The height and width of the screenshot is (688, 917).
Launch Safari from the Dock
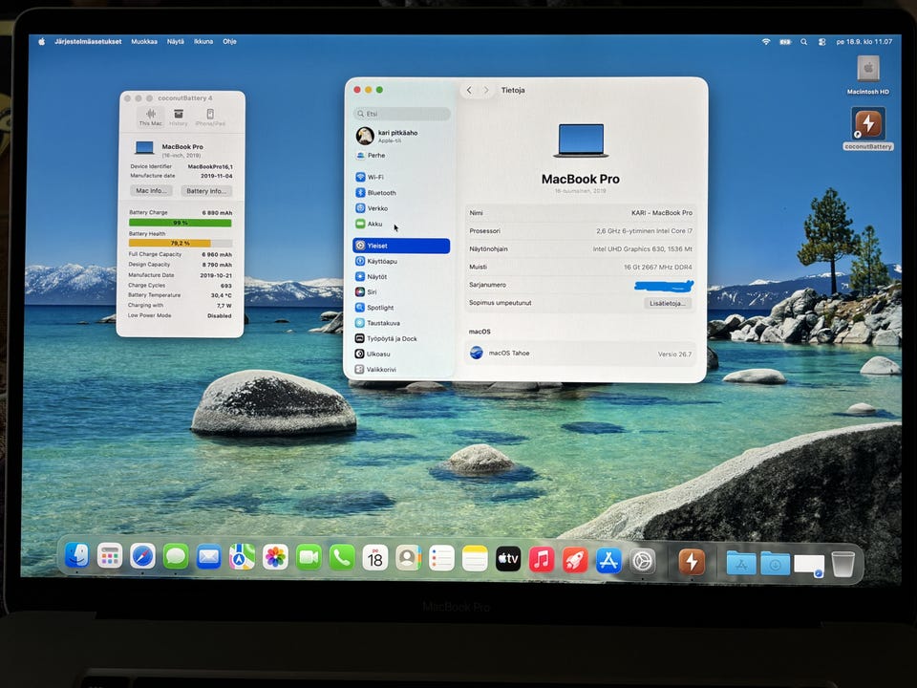tap(142, 557)
